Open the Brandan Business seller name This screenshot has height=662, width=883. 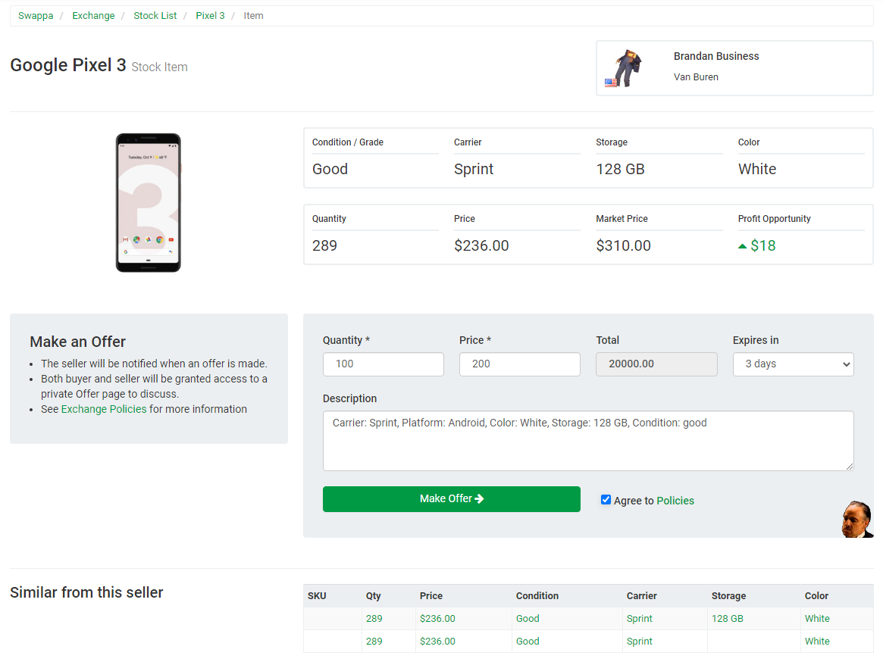tap(716, 56)
